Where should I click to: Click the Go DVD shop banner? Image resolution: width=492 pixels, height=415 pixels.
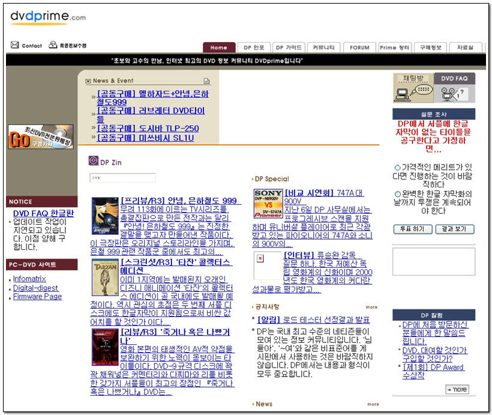point(40,136)
